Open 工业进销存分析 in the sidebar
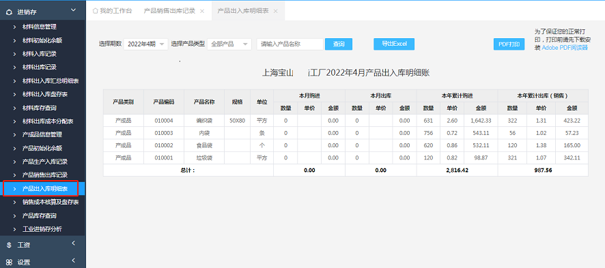Viewport: 605px width, 268px height. (x=43, y=229)
